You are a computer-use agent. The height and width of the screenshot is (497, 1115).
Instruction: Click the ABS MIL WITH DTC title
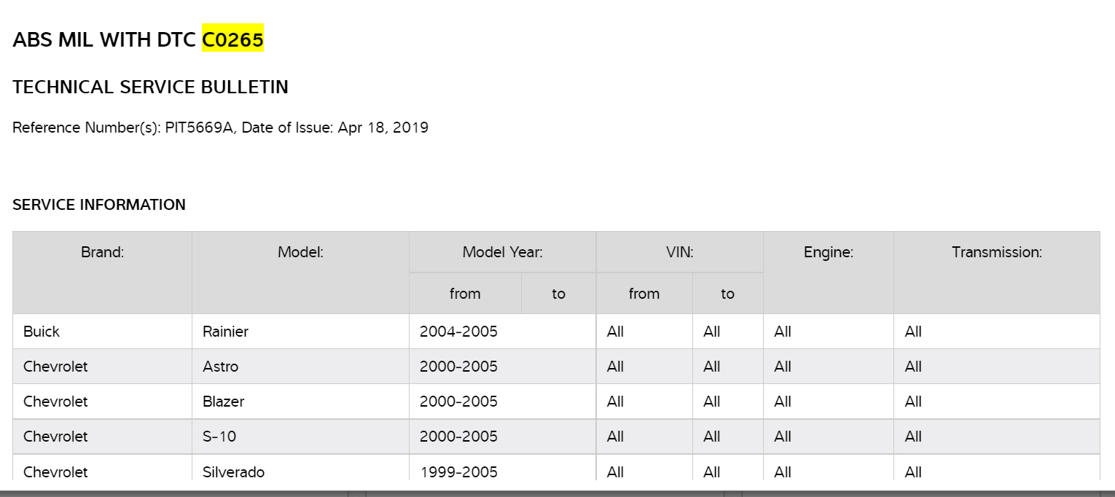click(106, 39)
